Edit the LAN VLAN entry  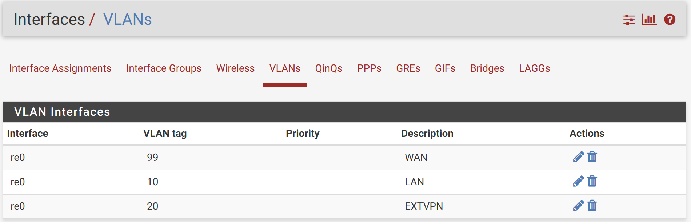click(x=579, y=182)
